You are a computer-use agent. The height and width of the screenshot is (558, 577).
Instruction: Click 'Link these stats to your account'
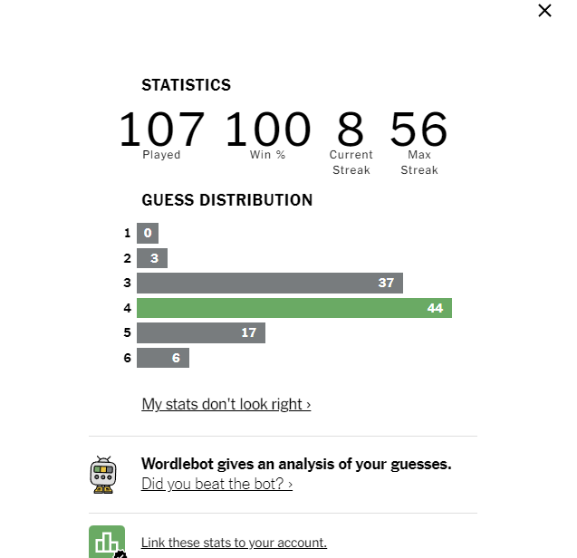pyautogui.click(x=234, y=543)
